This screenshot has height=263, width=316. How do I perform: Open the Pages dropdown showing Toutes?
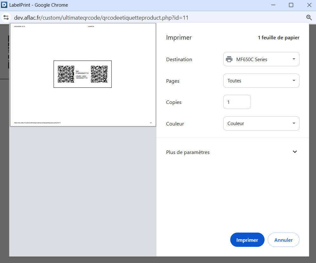(x=261, y=81)
